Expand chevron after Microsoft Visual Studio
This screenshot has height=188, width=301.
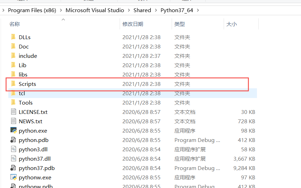coord(129,10)
